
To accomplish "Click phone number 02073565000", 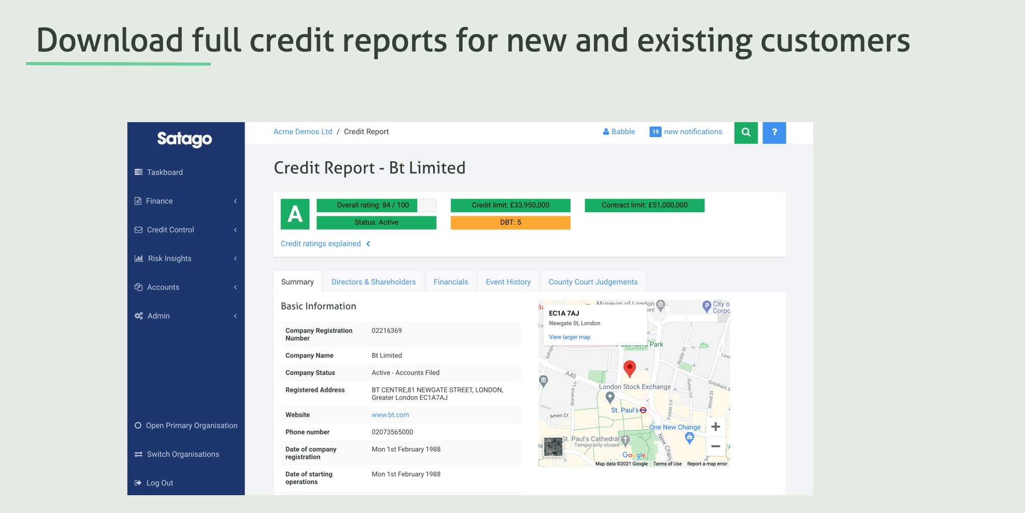I will [392, 432].
